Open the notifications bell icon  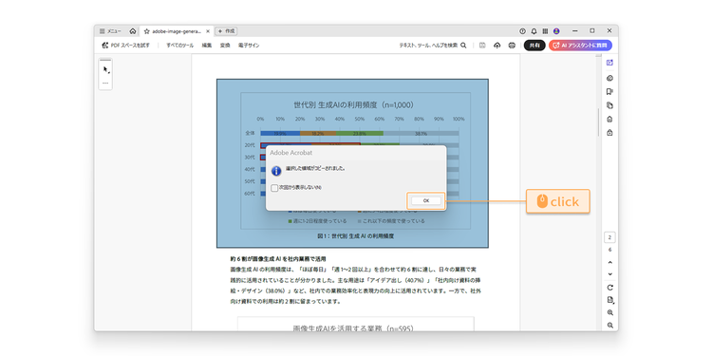pos(534,31)
